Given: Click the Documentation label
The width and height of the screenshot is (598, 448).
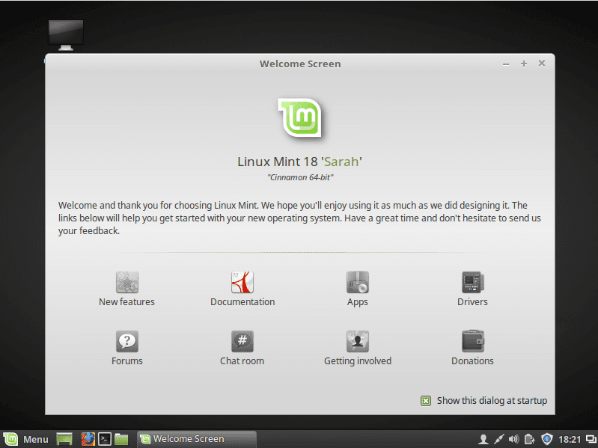Looking at the screenshot, I should click(242, 301).
